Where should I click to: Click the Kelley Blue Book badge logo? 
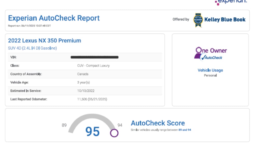coord(198,20)
